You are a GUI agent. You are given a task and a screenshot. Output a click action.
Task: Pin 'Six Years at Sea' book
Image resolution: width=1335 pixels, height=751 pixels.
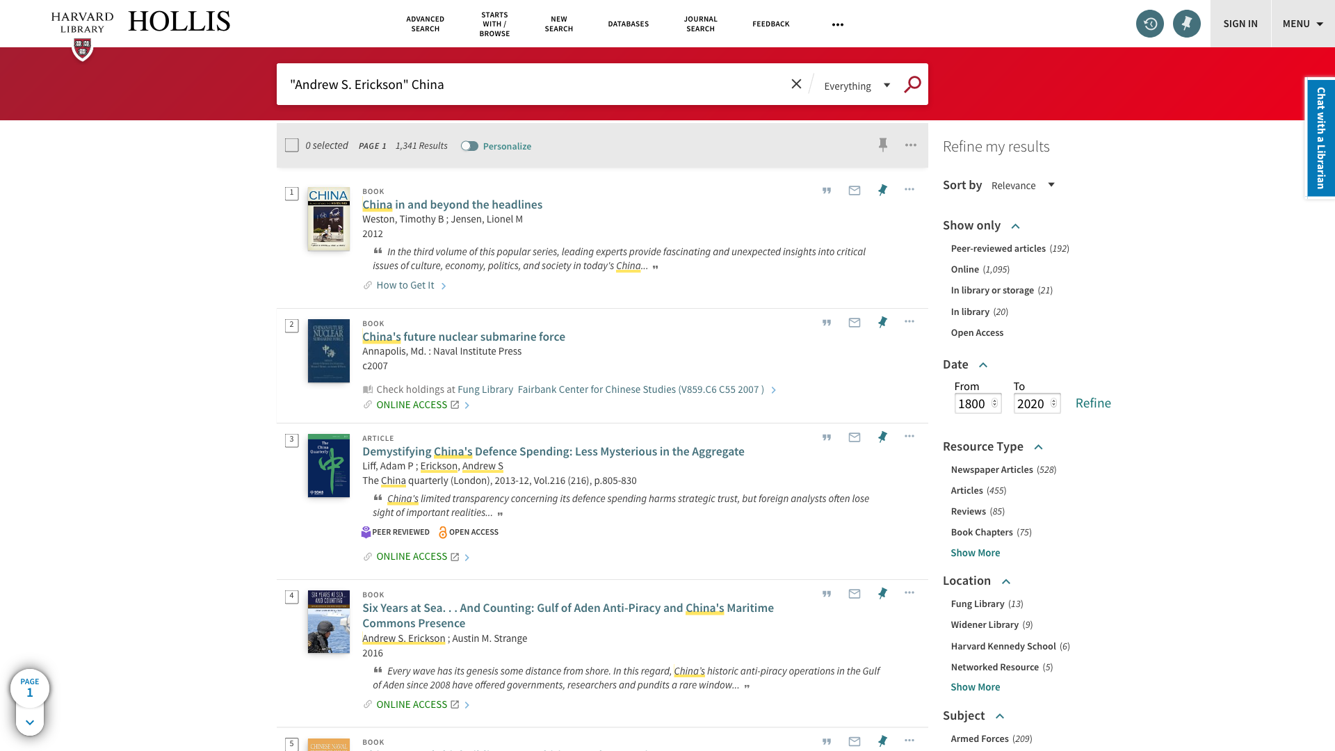click(882, 593)
